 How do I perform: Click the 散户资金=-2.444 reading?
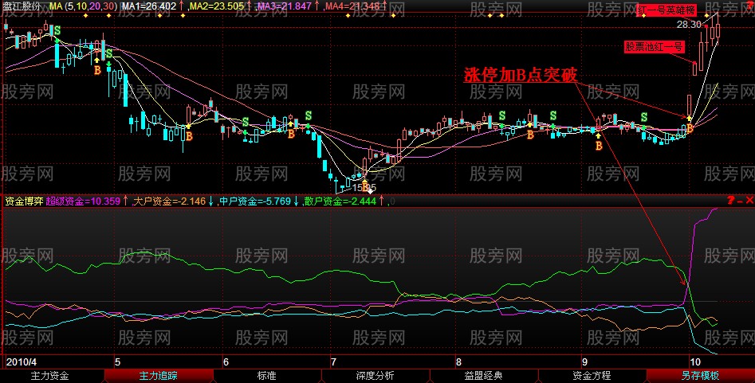coord(340,201)
